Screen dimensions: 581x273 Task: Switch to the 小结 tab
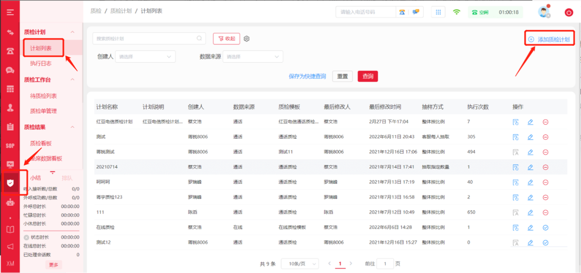pyautogui.click(x=35, y=178)
